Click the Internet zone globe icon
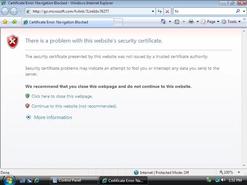 [x=136, y=173]
